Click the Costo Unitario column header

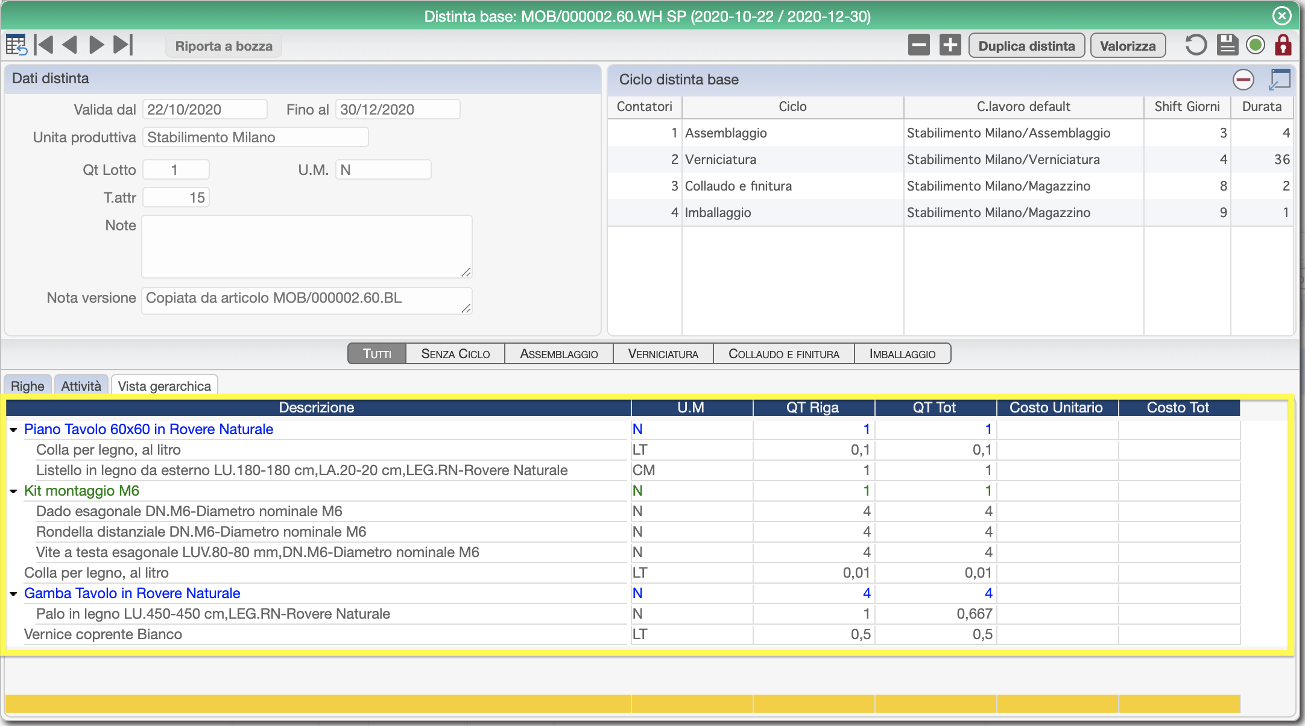(1057, 408)
